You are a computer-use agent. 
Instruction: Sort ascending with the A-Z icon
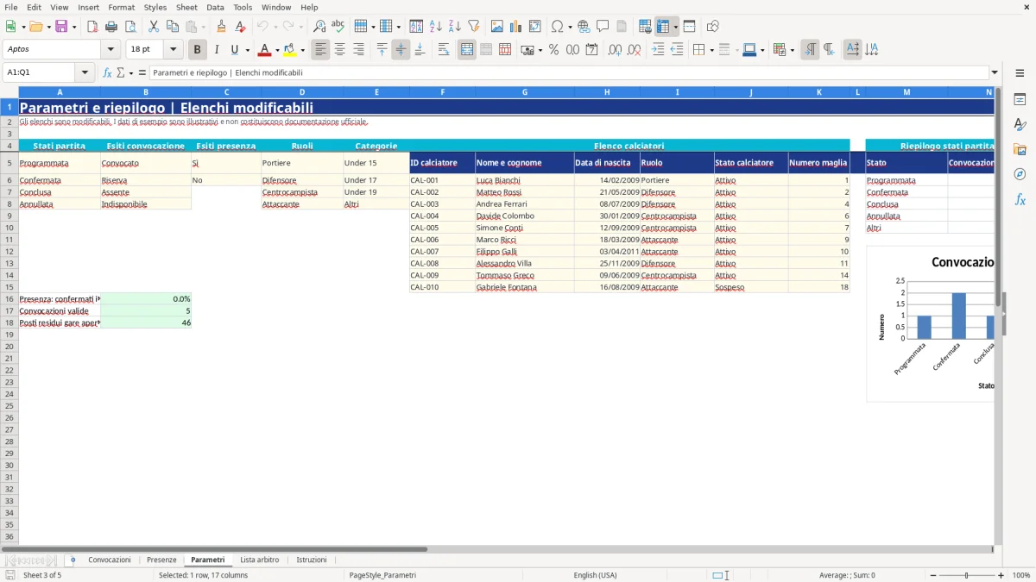[x=436, y=27]
